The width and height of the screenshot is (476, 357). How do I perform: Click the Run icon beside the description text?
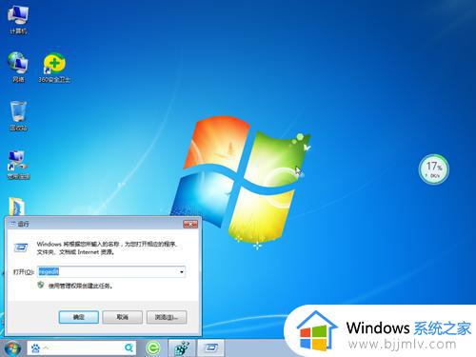pyautogui.click(x=21, y=248)
